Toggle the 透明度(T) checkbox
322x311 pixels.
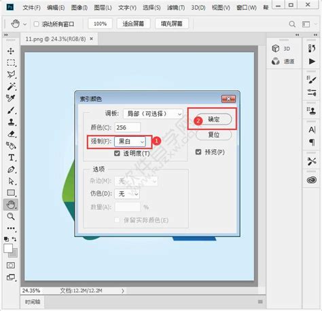(x=117, y=154)
